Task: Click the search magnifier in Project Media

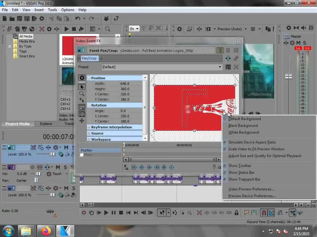Action: coord(107,29)
